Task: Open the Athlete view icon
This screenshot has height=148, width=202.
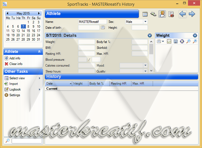Action: tap(162, 14)
